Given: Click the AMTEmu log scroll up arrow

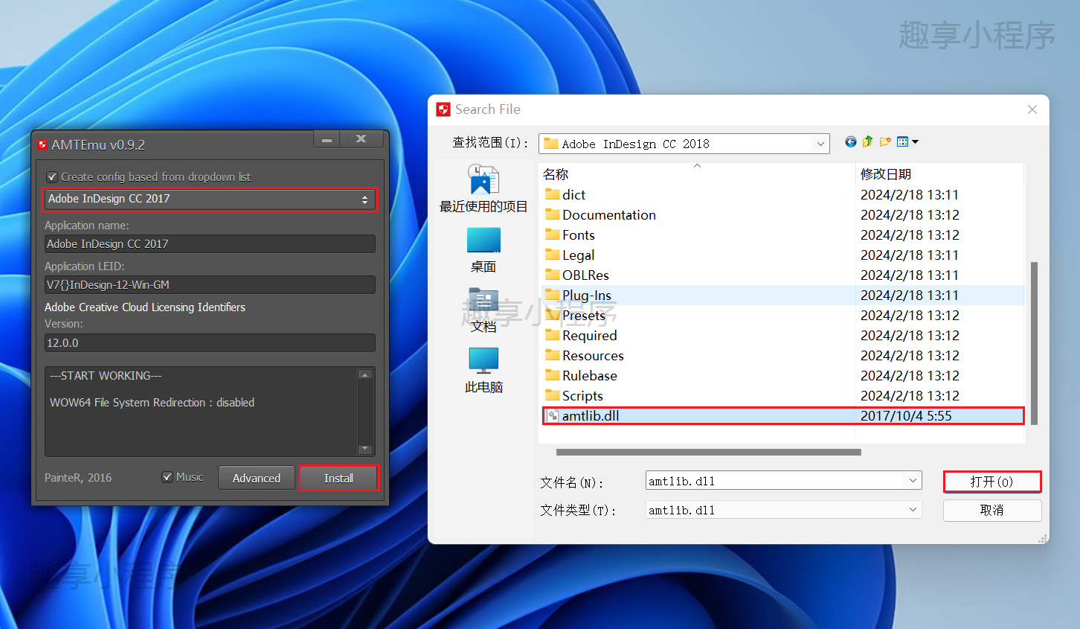Looking at the screenshot, I should pyautogui.click(x=364, y=374).
